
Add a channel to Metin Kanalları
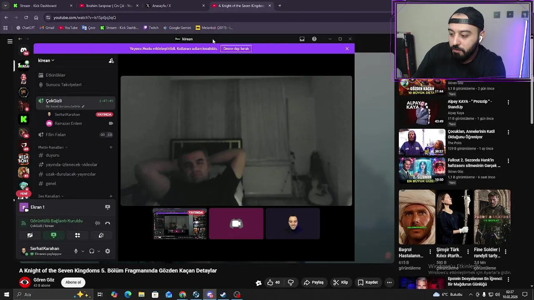click(111, 147)
